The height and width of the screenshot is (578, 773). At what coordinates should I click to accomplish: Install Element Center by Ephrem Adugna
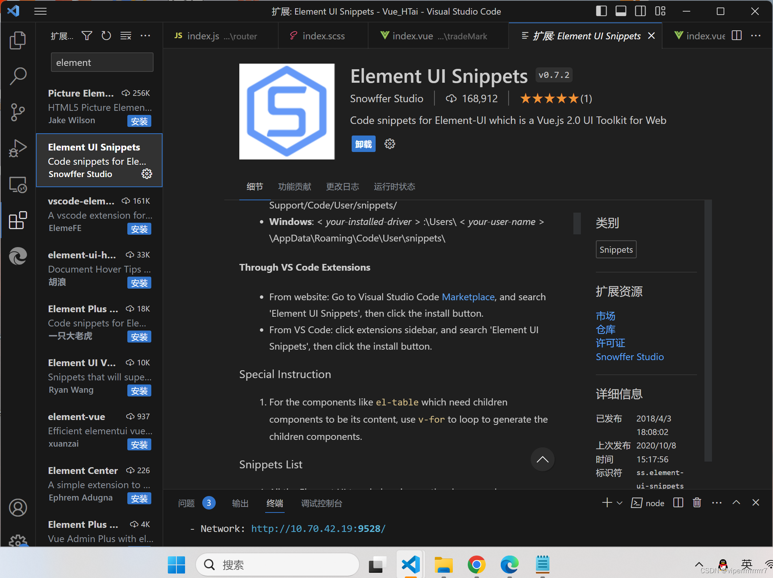pyautogui.click(x=139, y=499)
